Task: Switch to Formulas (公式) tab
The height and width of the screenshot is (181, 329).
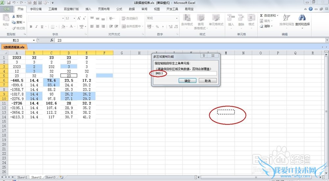Action: [x=119, y=9]
